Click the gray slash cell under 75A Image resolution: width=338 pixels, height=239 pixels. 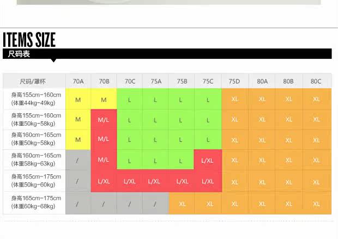click(x=155, y=204)
